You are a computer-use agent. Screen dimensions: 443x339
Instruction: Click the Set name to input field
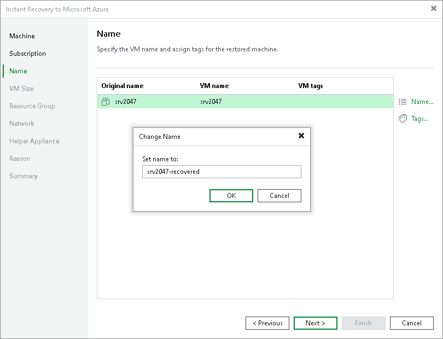221,172
